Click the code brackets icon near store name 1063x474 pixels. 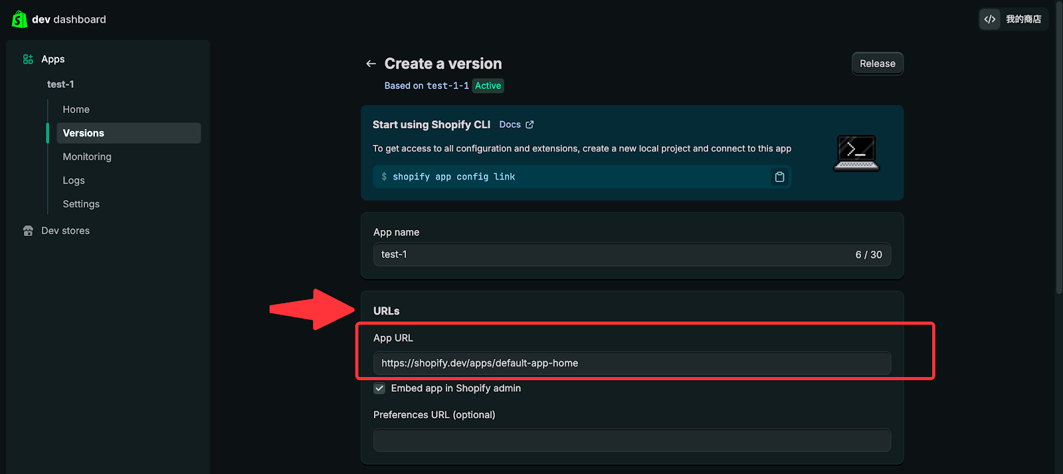[x=989, y=19]
